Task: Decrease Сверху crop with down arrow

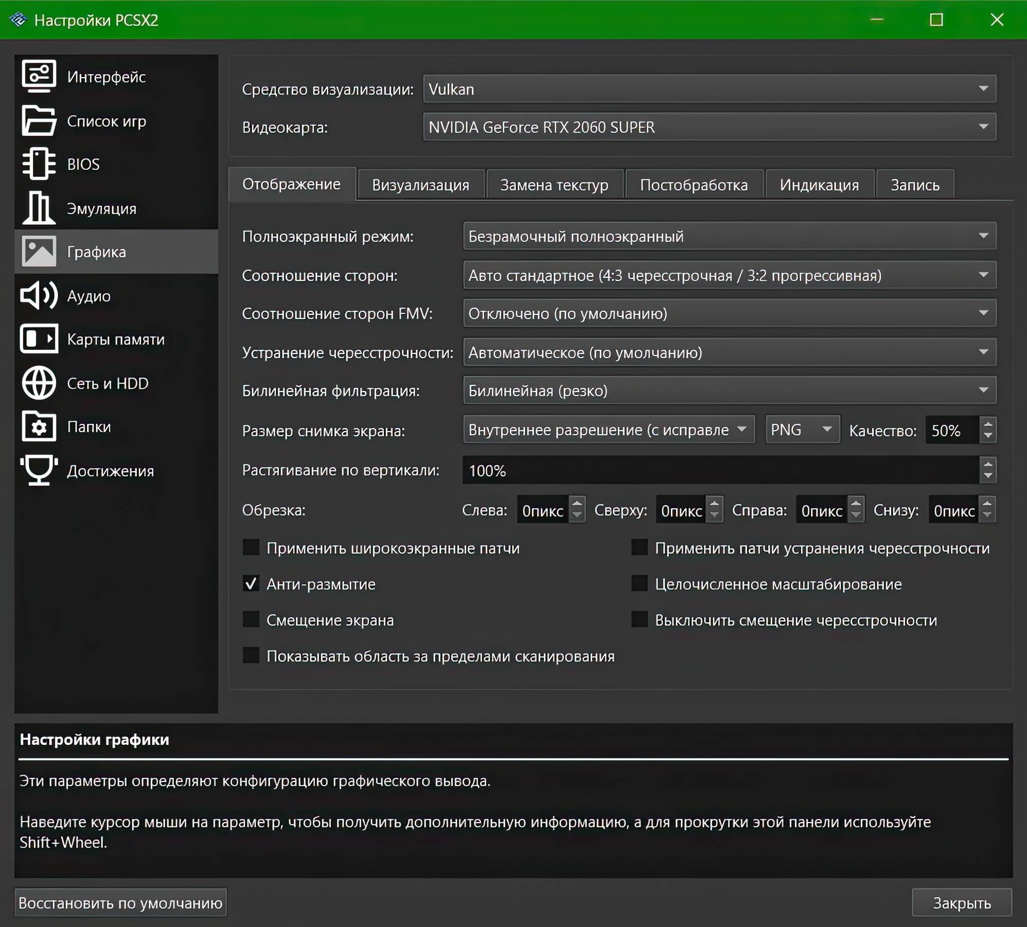Action: 714,515
